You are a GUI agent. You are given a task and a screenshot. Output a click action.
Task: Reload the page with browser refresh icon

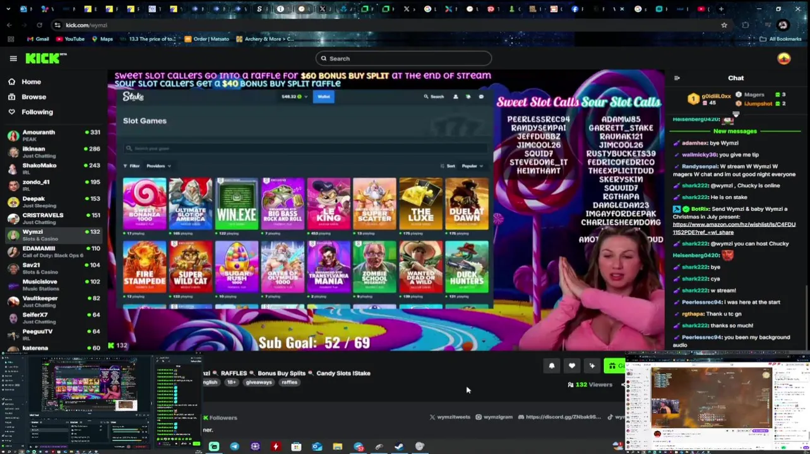[x=39, y=25]
